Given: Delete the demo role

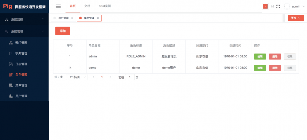Looking at the screenshot, I should (275, 68).
